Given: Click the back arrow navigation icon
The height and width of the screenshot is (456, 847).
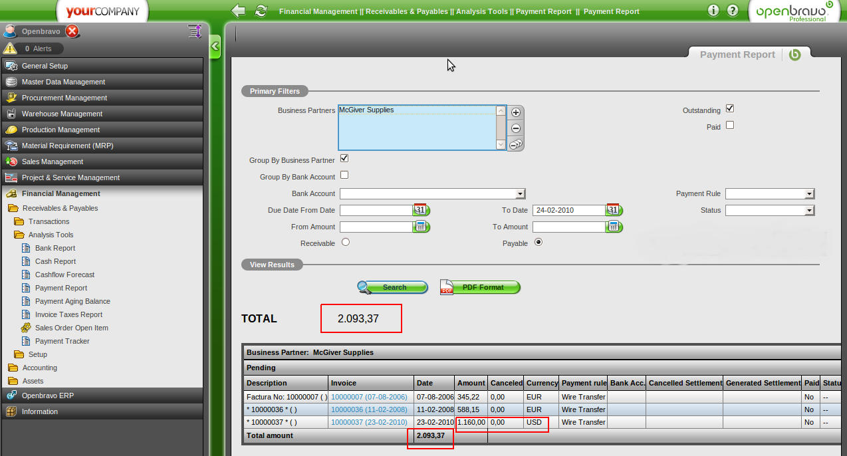Looking at the screenshot, I should pyautogui.click(x=238, y=11).
